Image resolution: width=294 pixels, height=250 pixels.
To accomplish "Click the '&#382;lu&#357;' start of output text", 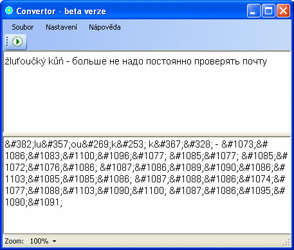I will 37,144.
